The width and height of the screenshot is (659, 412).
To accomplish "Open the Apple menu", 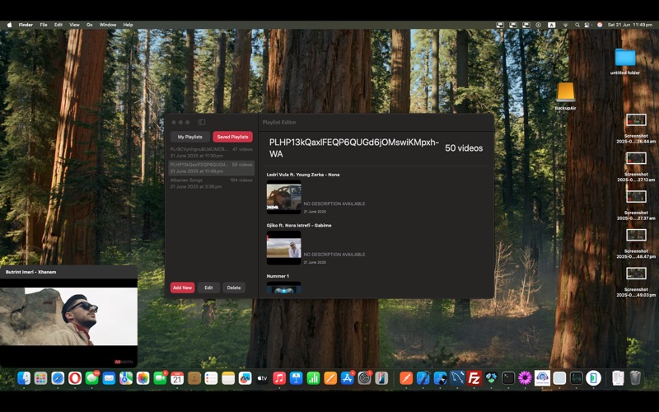I will [9, 25].
